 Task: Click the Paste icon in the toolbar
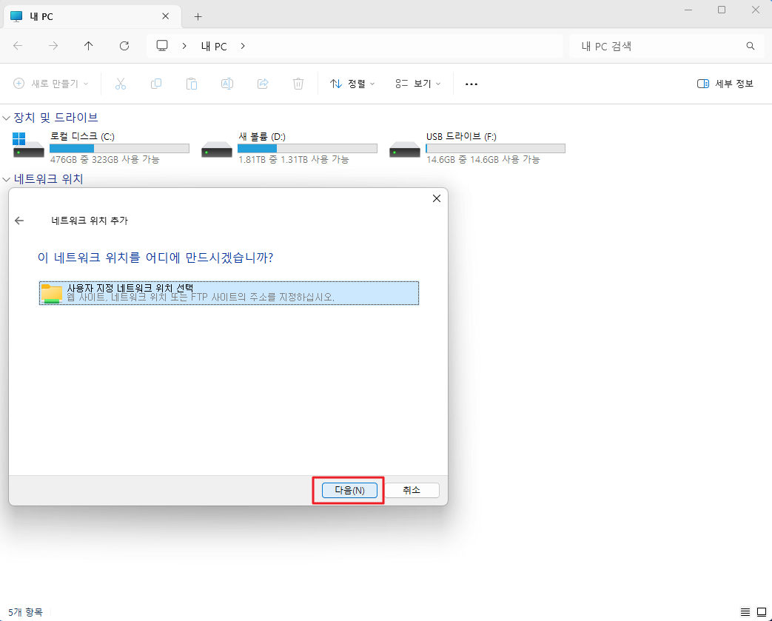192,83
